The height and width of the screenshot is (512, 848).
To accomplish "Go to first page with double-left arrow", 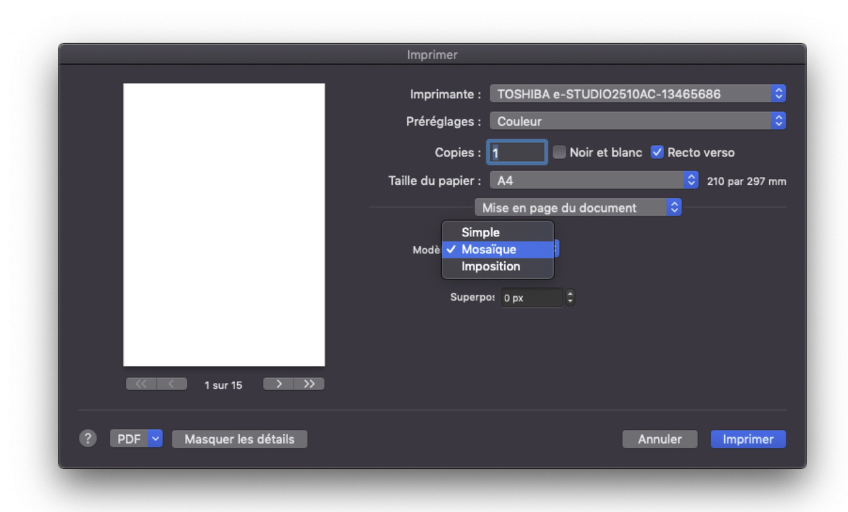I will click(x=141, y=384).
